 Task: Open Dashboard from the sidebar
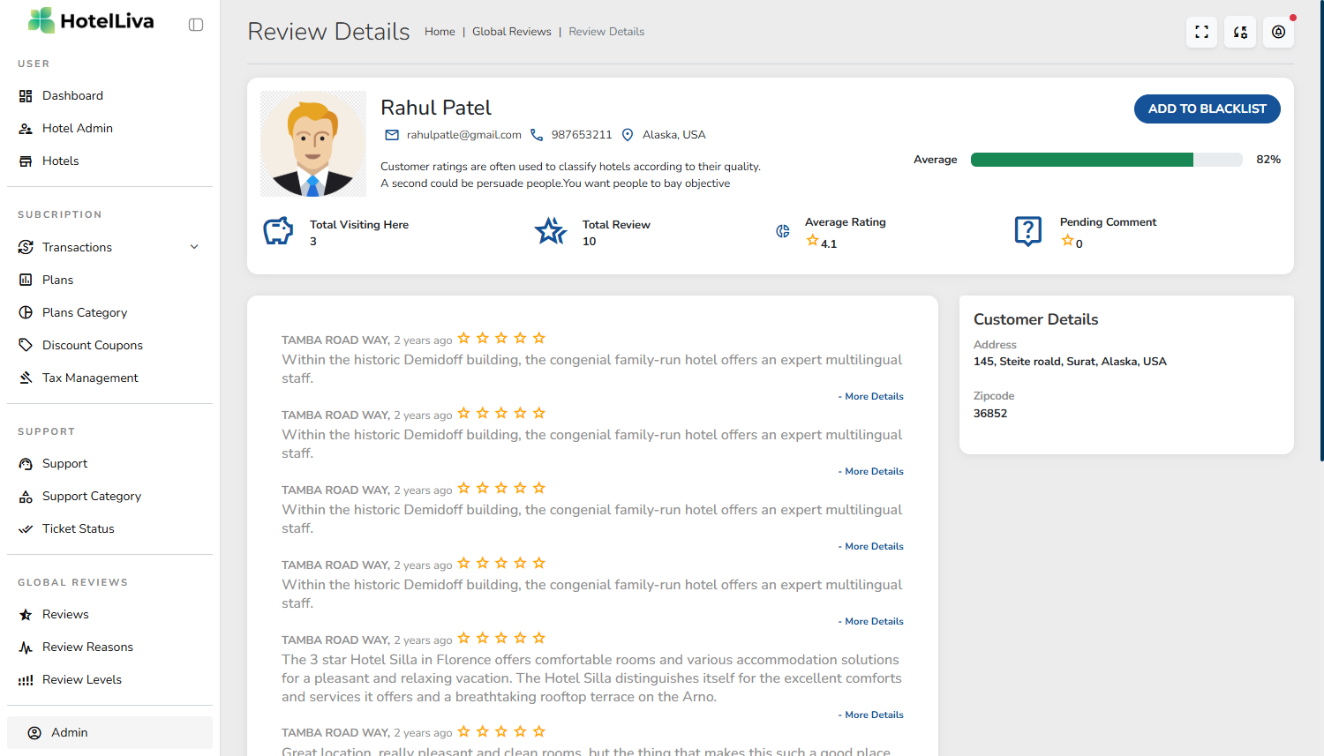(72, 95)
